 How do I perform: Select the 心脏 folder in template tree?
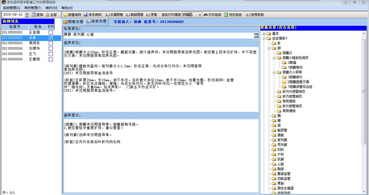[x=278, y=164]
